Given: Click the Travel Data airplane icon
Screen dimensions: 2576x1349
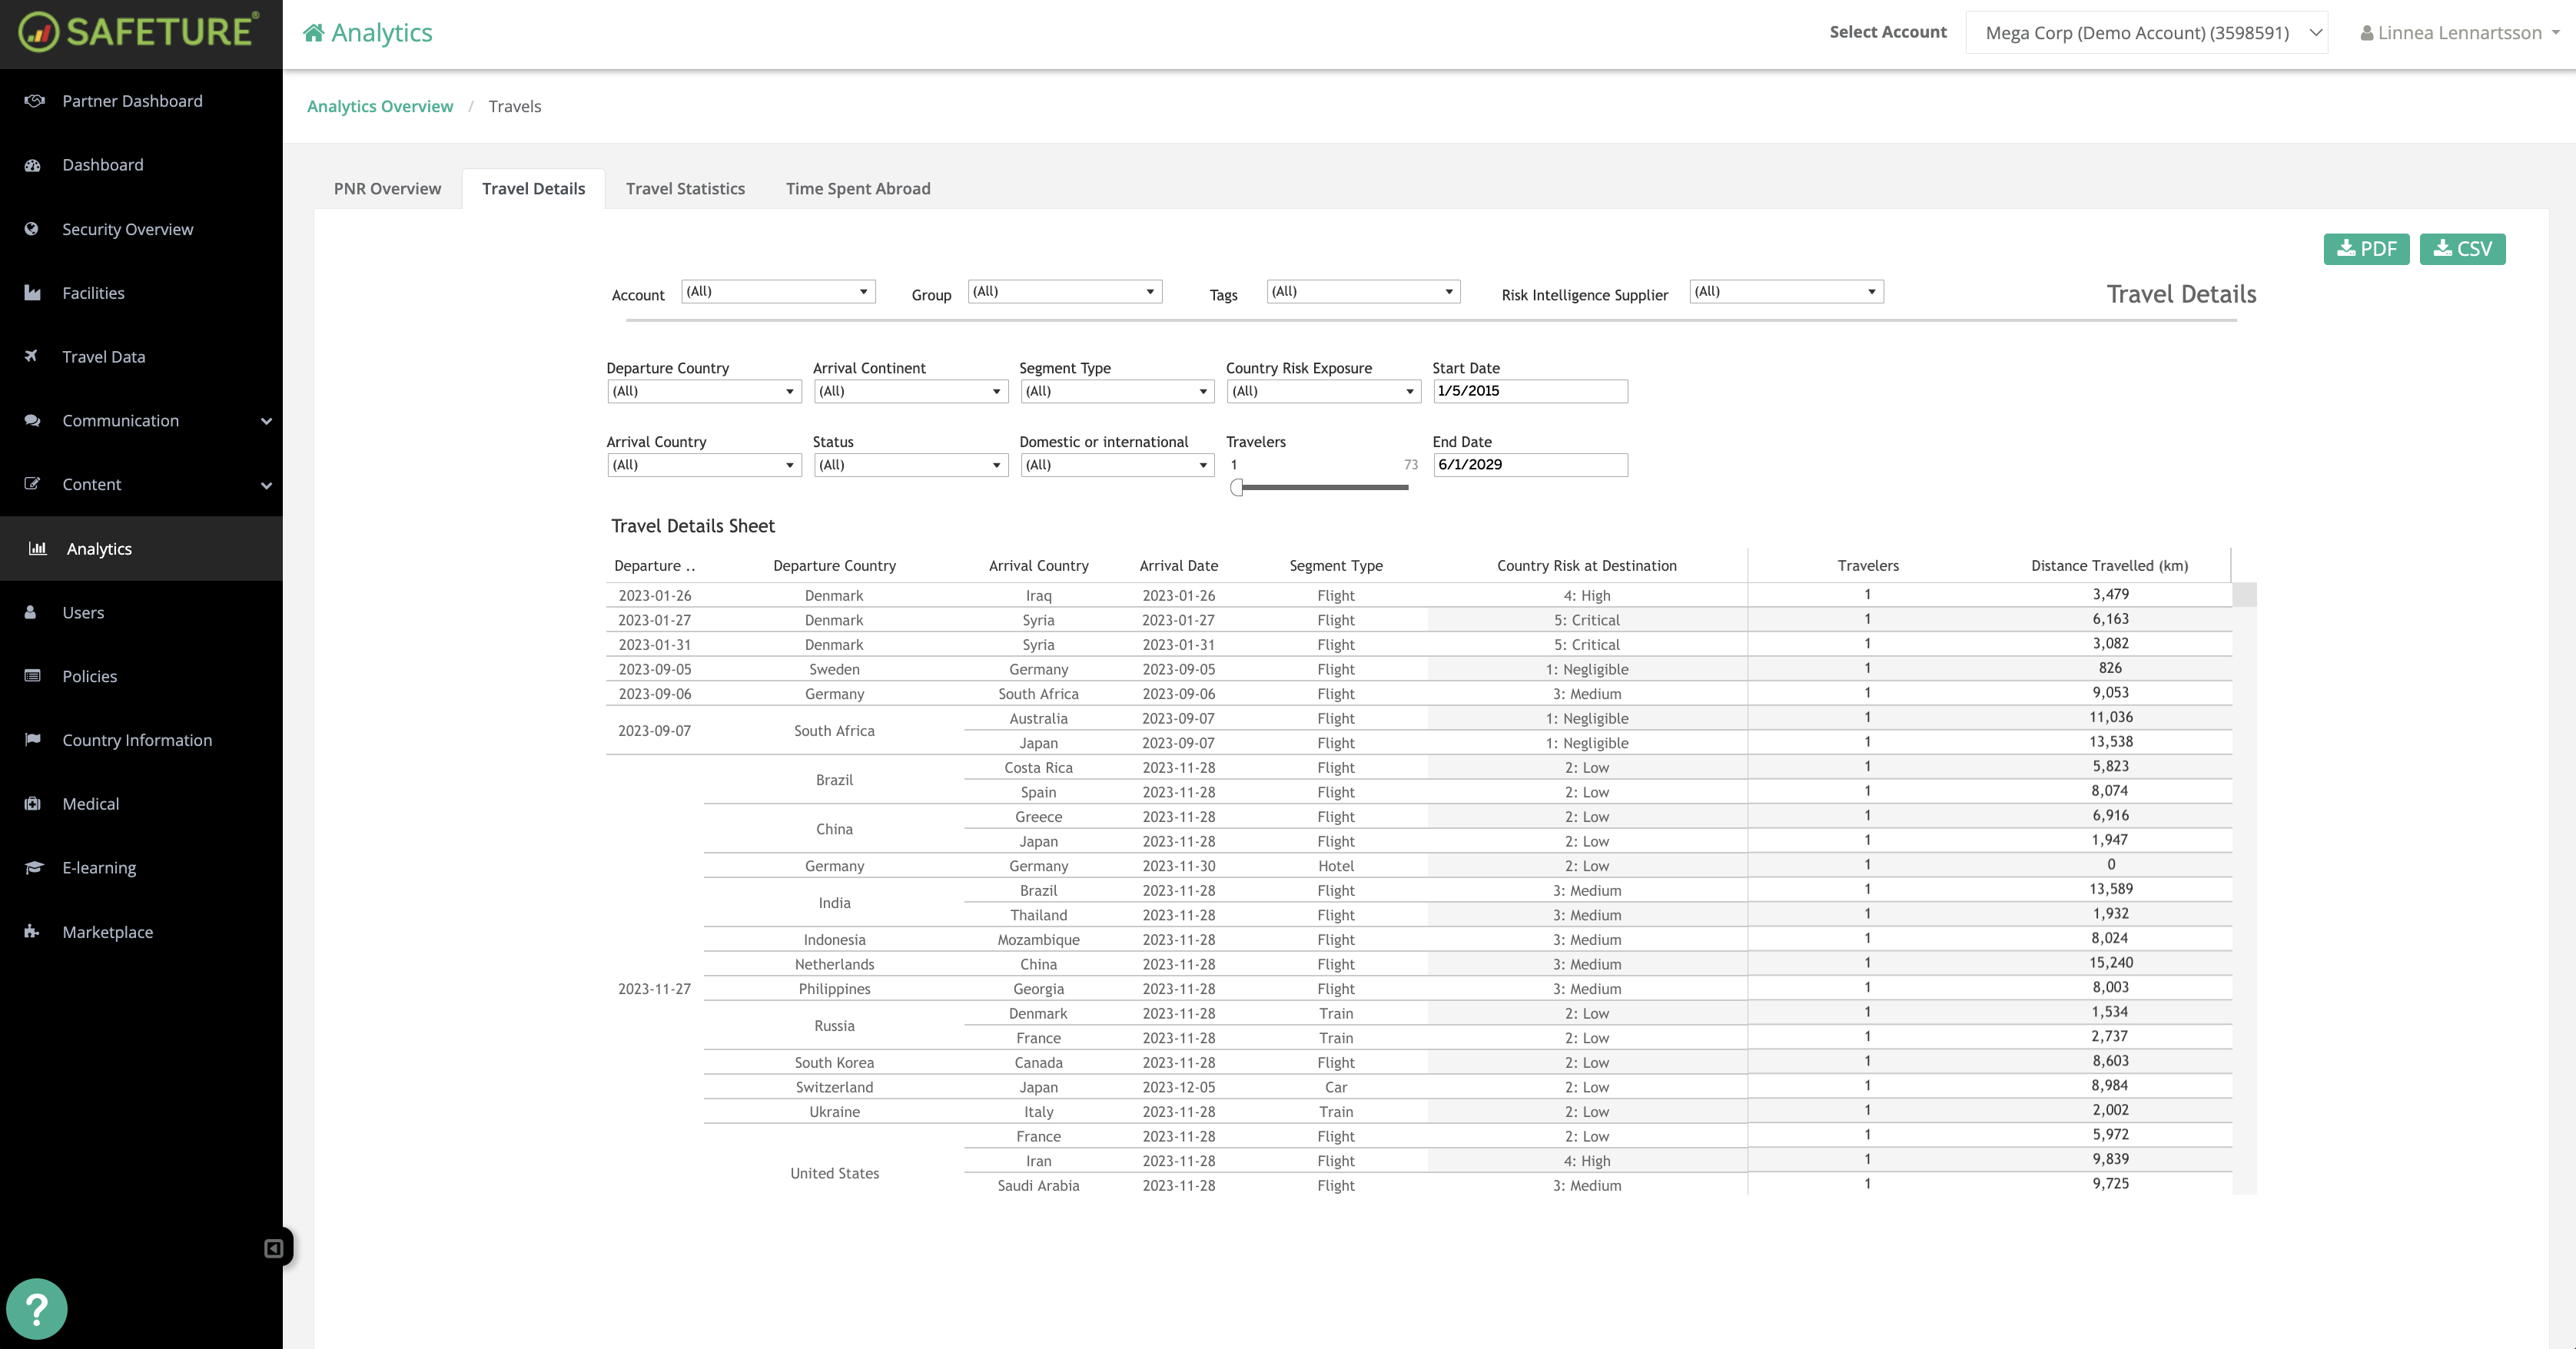Looking at the screenshot, I should point(32,356).
